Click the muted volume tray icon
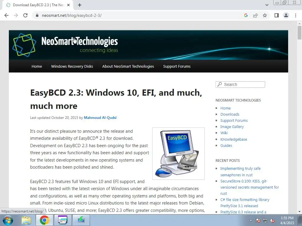Viewport: 302px width, 226px height. (x=272, y=221)
